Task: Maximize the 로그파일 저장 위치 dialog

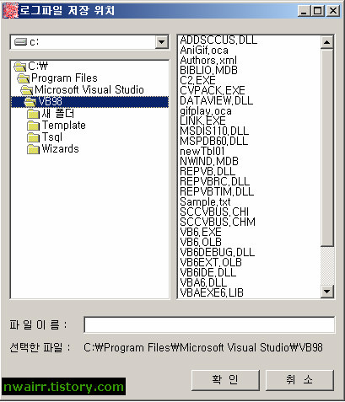Action: click(318, 11)
